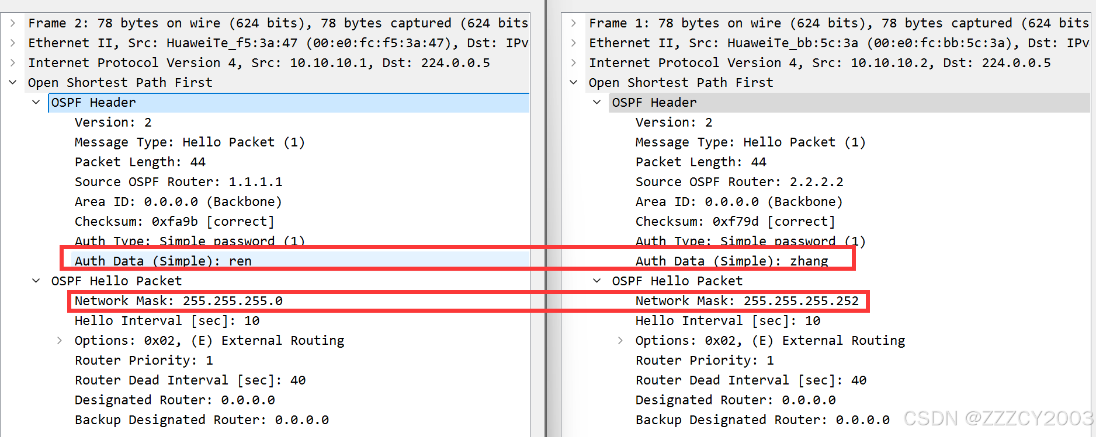Collapse Open Shortest Path First in Frame 1
1096x437 pixels.
tap(574, 83)
